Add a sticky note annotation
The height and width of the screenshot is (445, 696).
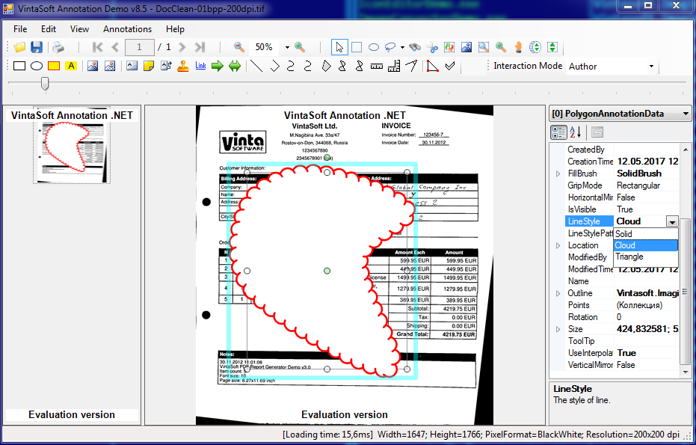coord(150,66)
